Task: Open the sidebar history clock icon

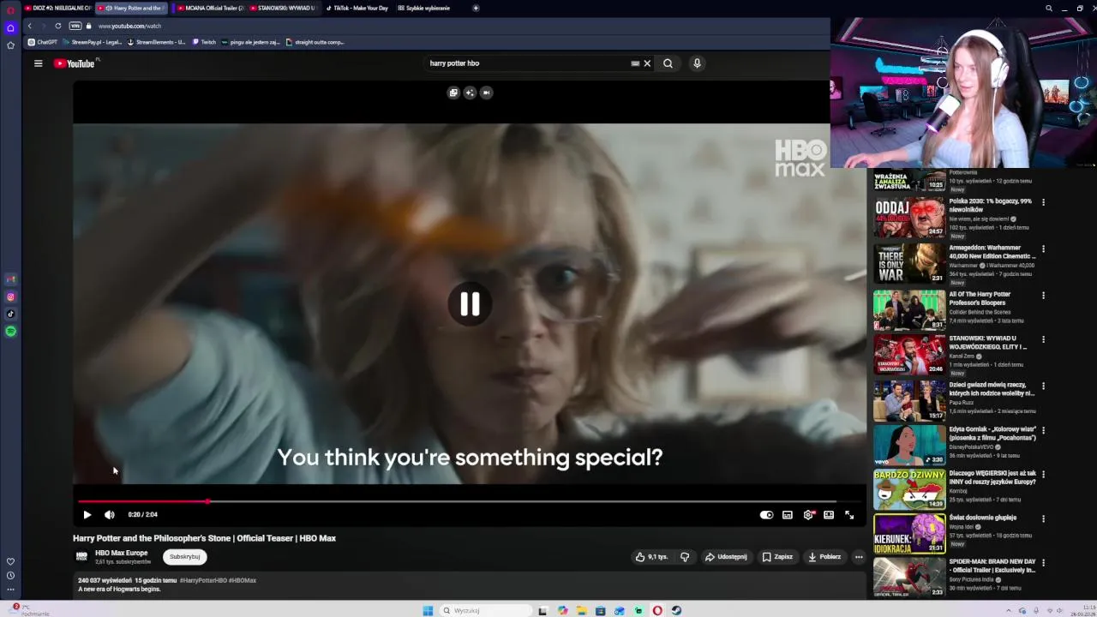Action: (x=10, y=575)
